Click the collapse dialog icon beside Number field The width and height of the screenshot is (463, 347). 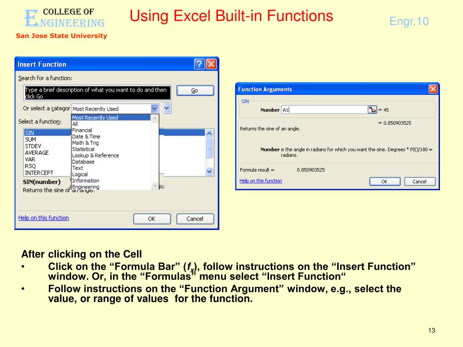pyautogui.click(x=372, y=110)
